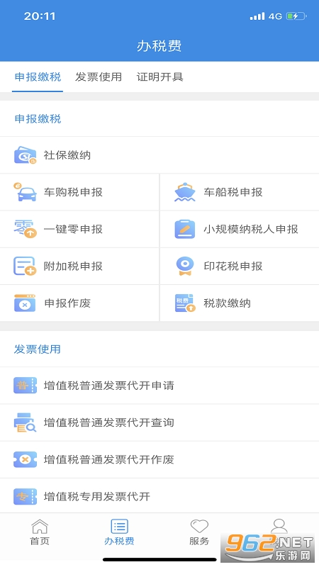
Task: Open 一键零申报
Action: click(79, 229)
